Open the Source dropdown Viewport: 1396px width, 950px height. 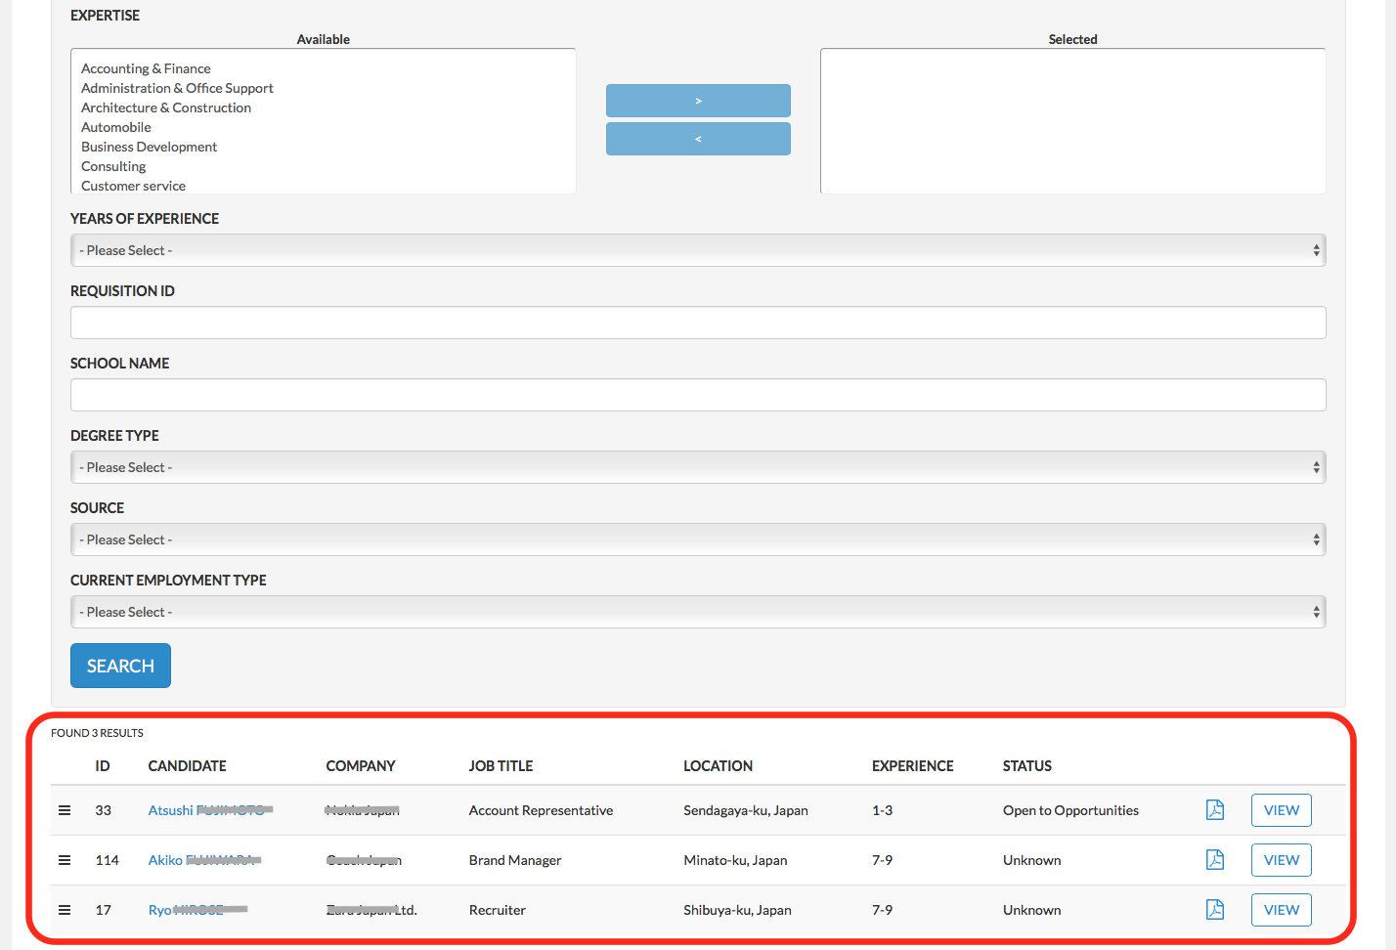click(x=697, y=540)
